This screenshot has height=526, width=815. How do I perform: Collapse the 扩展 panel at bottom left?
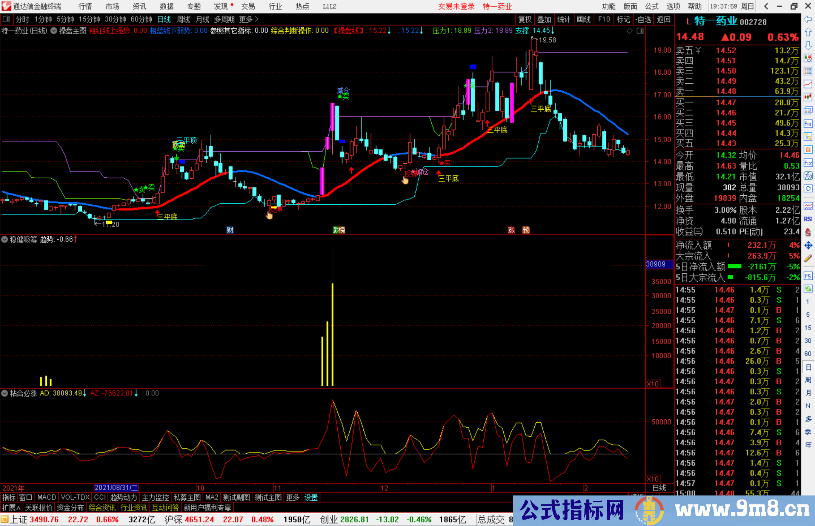10,508
